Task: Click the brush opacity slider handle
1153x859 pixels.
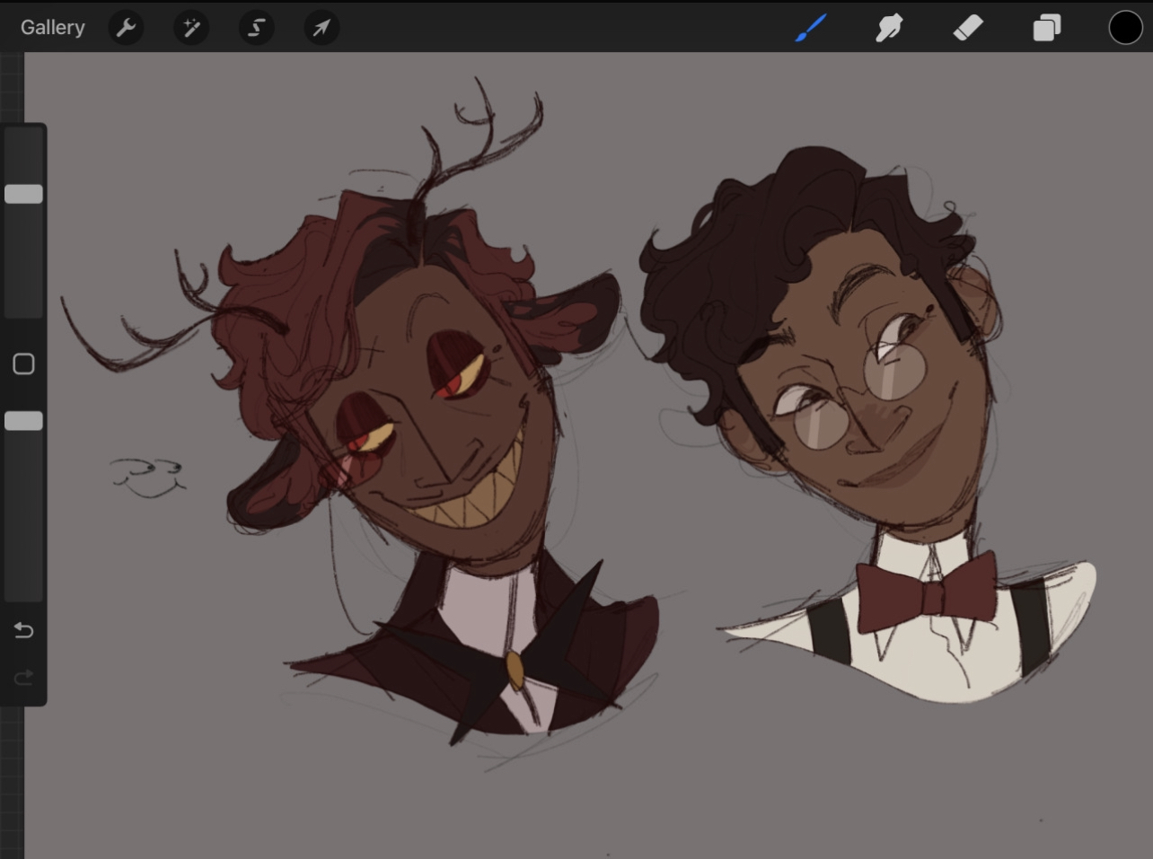Action: pos(24,421)
